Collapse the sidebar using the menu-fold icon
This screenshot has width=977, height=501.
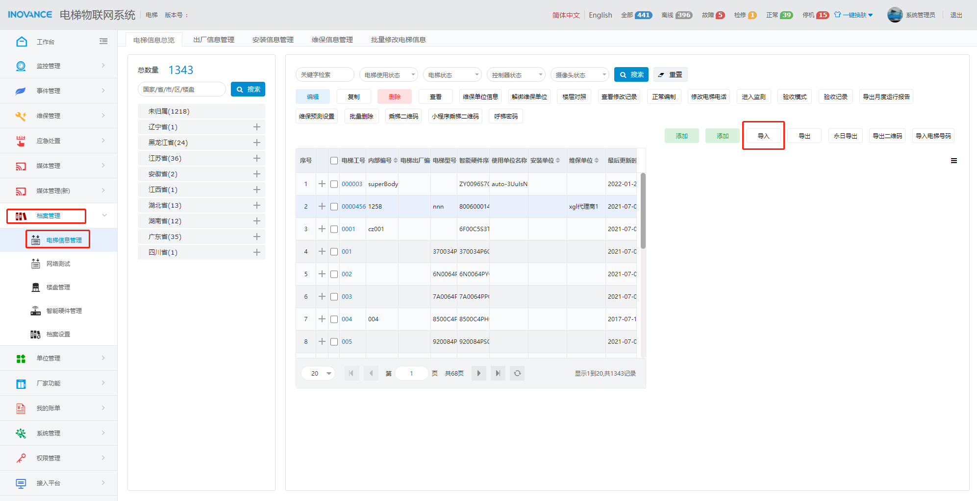103,42
